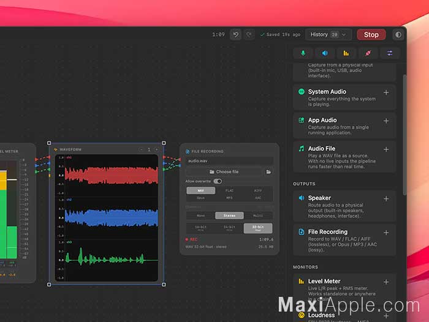Screen dimensions: 429x322
Task: Click the System Audio card title
Action: (327, 92)
